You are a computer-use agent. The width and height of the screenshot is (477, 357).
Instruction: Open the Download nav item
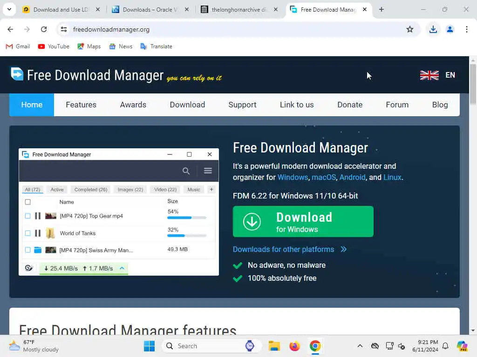click(187, 105)
